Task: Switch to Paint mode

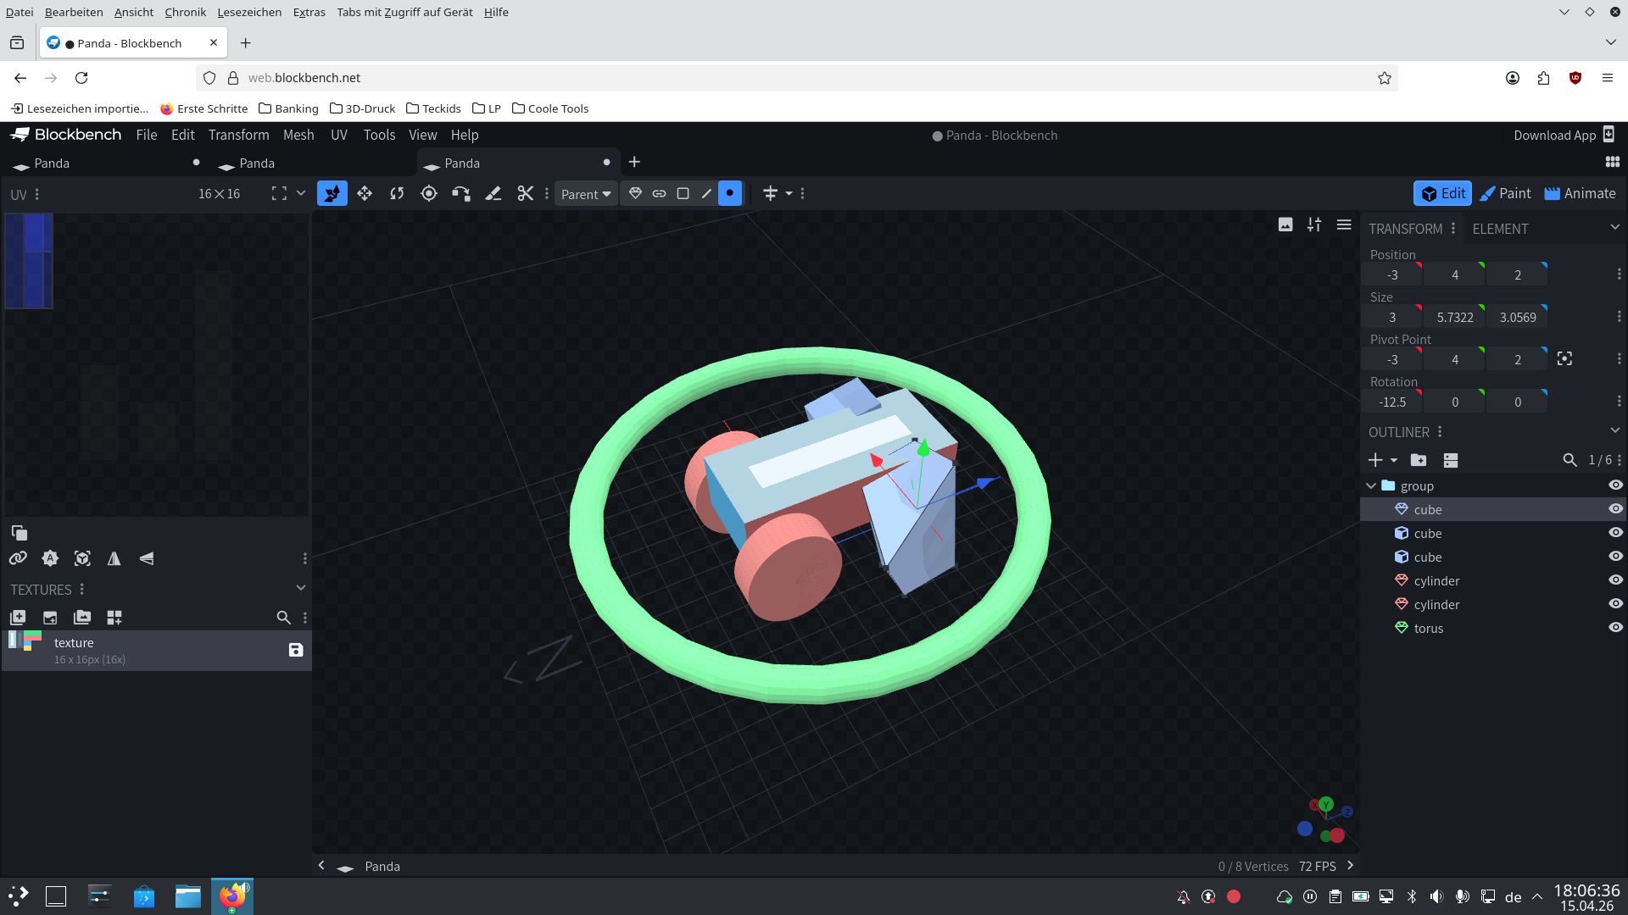Action: (1506, 193)
